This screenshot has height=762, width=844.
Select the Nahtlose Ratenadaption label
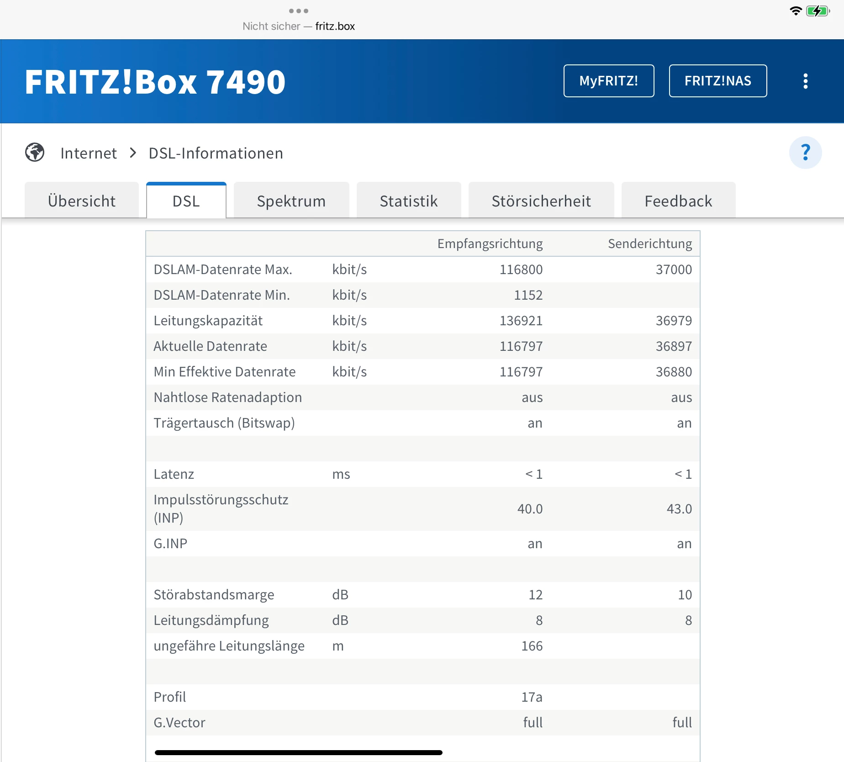click(228, 397)
